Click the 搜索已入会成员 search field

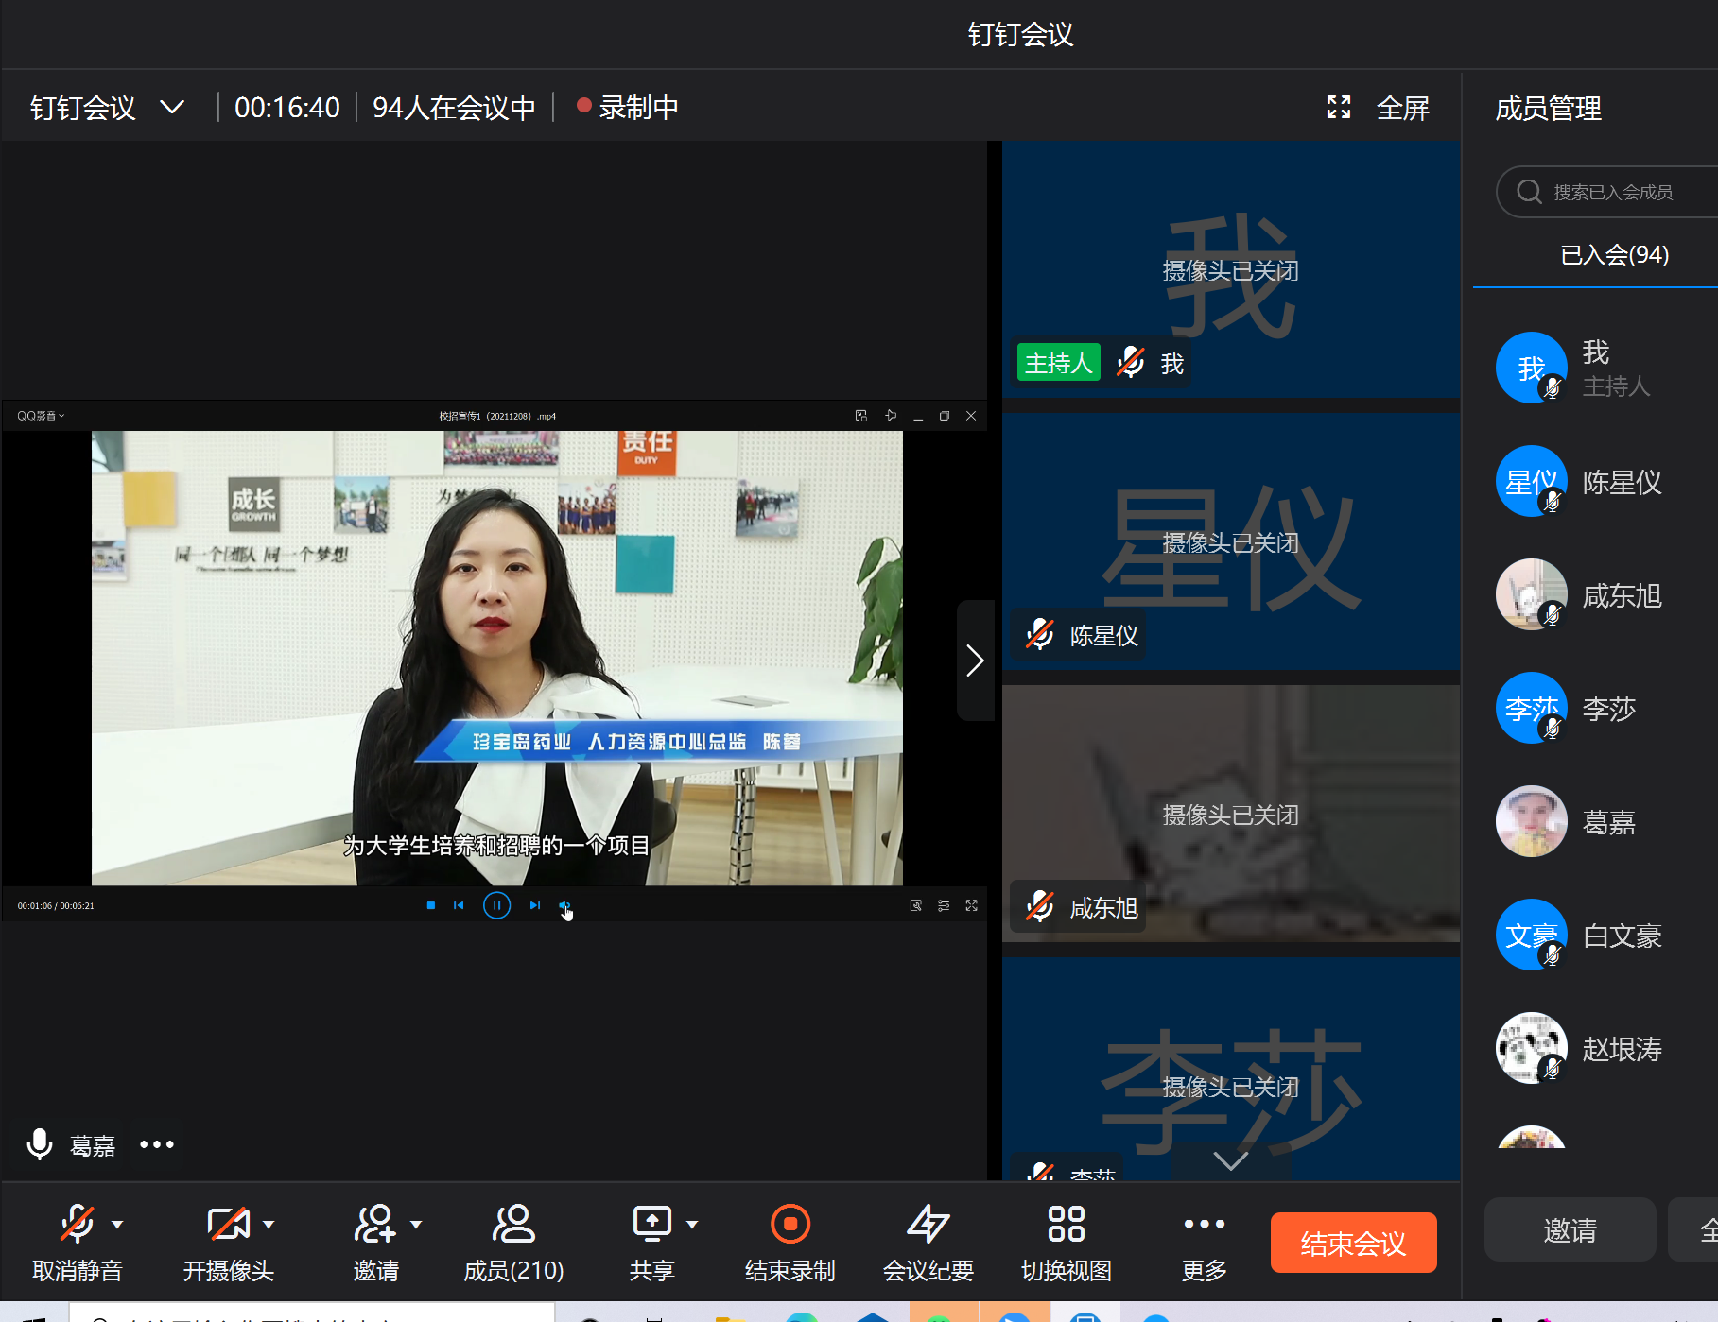[1617, 193]
